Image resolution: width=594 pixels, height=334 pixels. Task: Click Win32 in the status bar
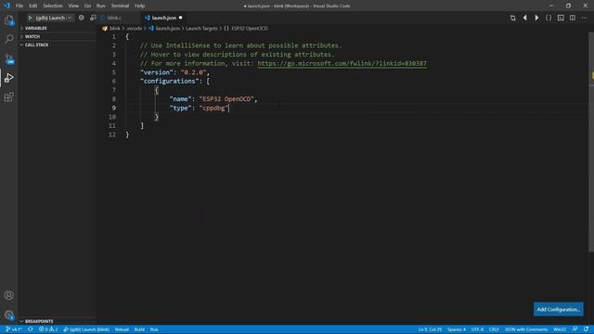point(560,329)
